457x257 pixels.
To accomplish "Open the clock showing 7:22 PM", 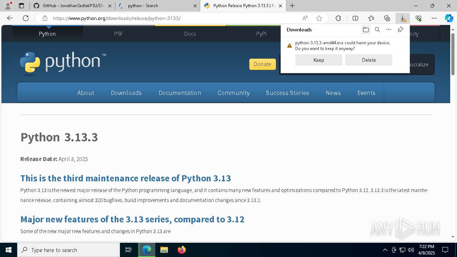I will pyautogui.click(x=427, y=250).
